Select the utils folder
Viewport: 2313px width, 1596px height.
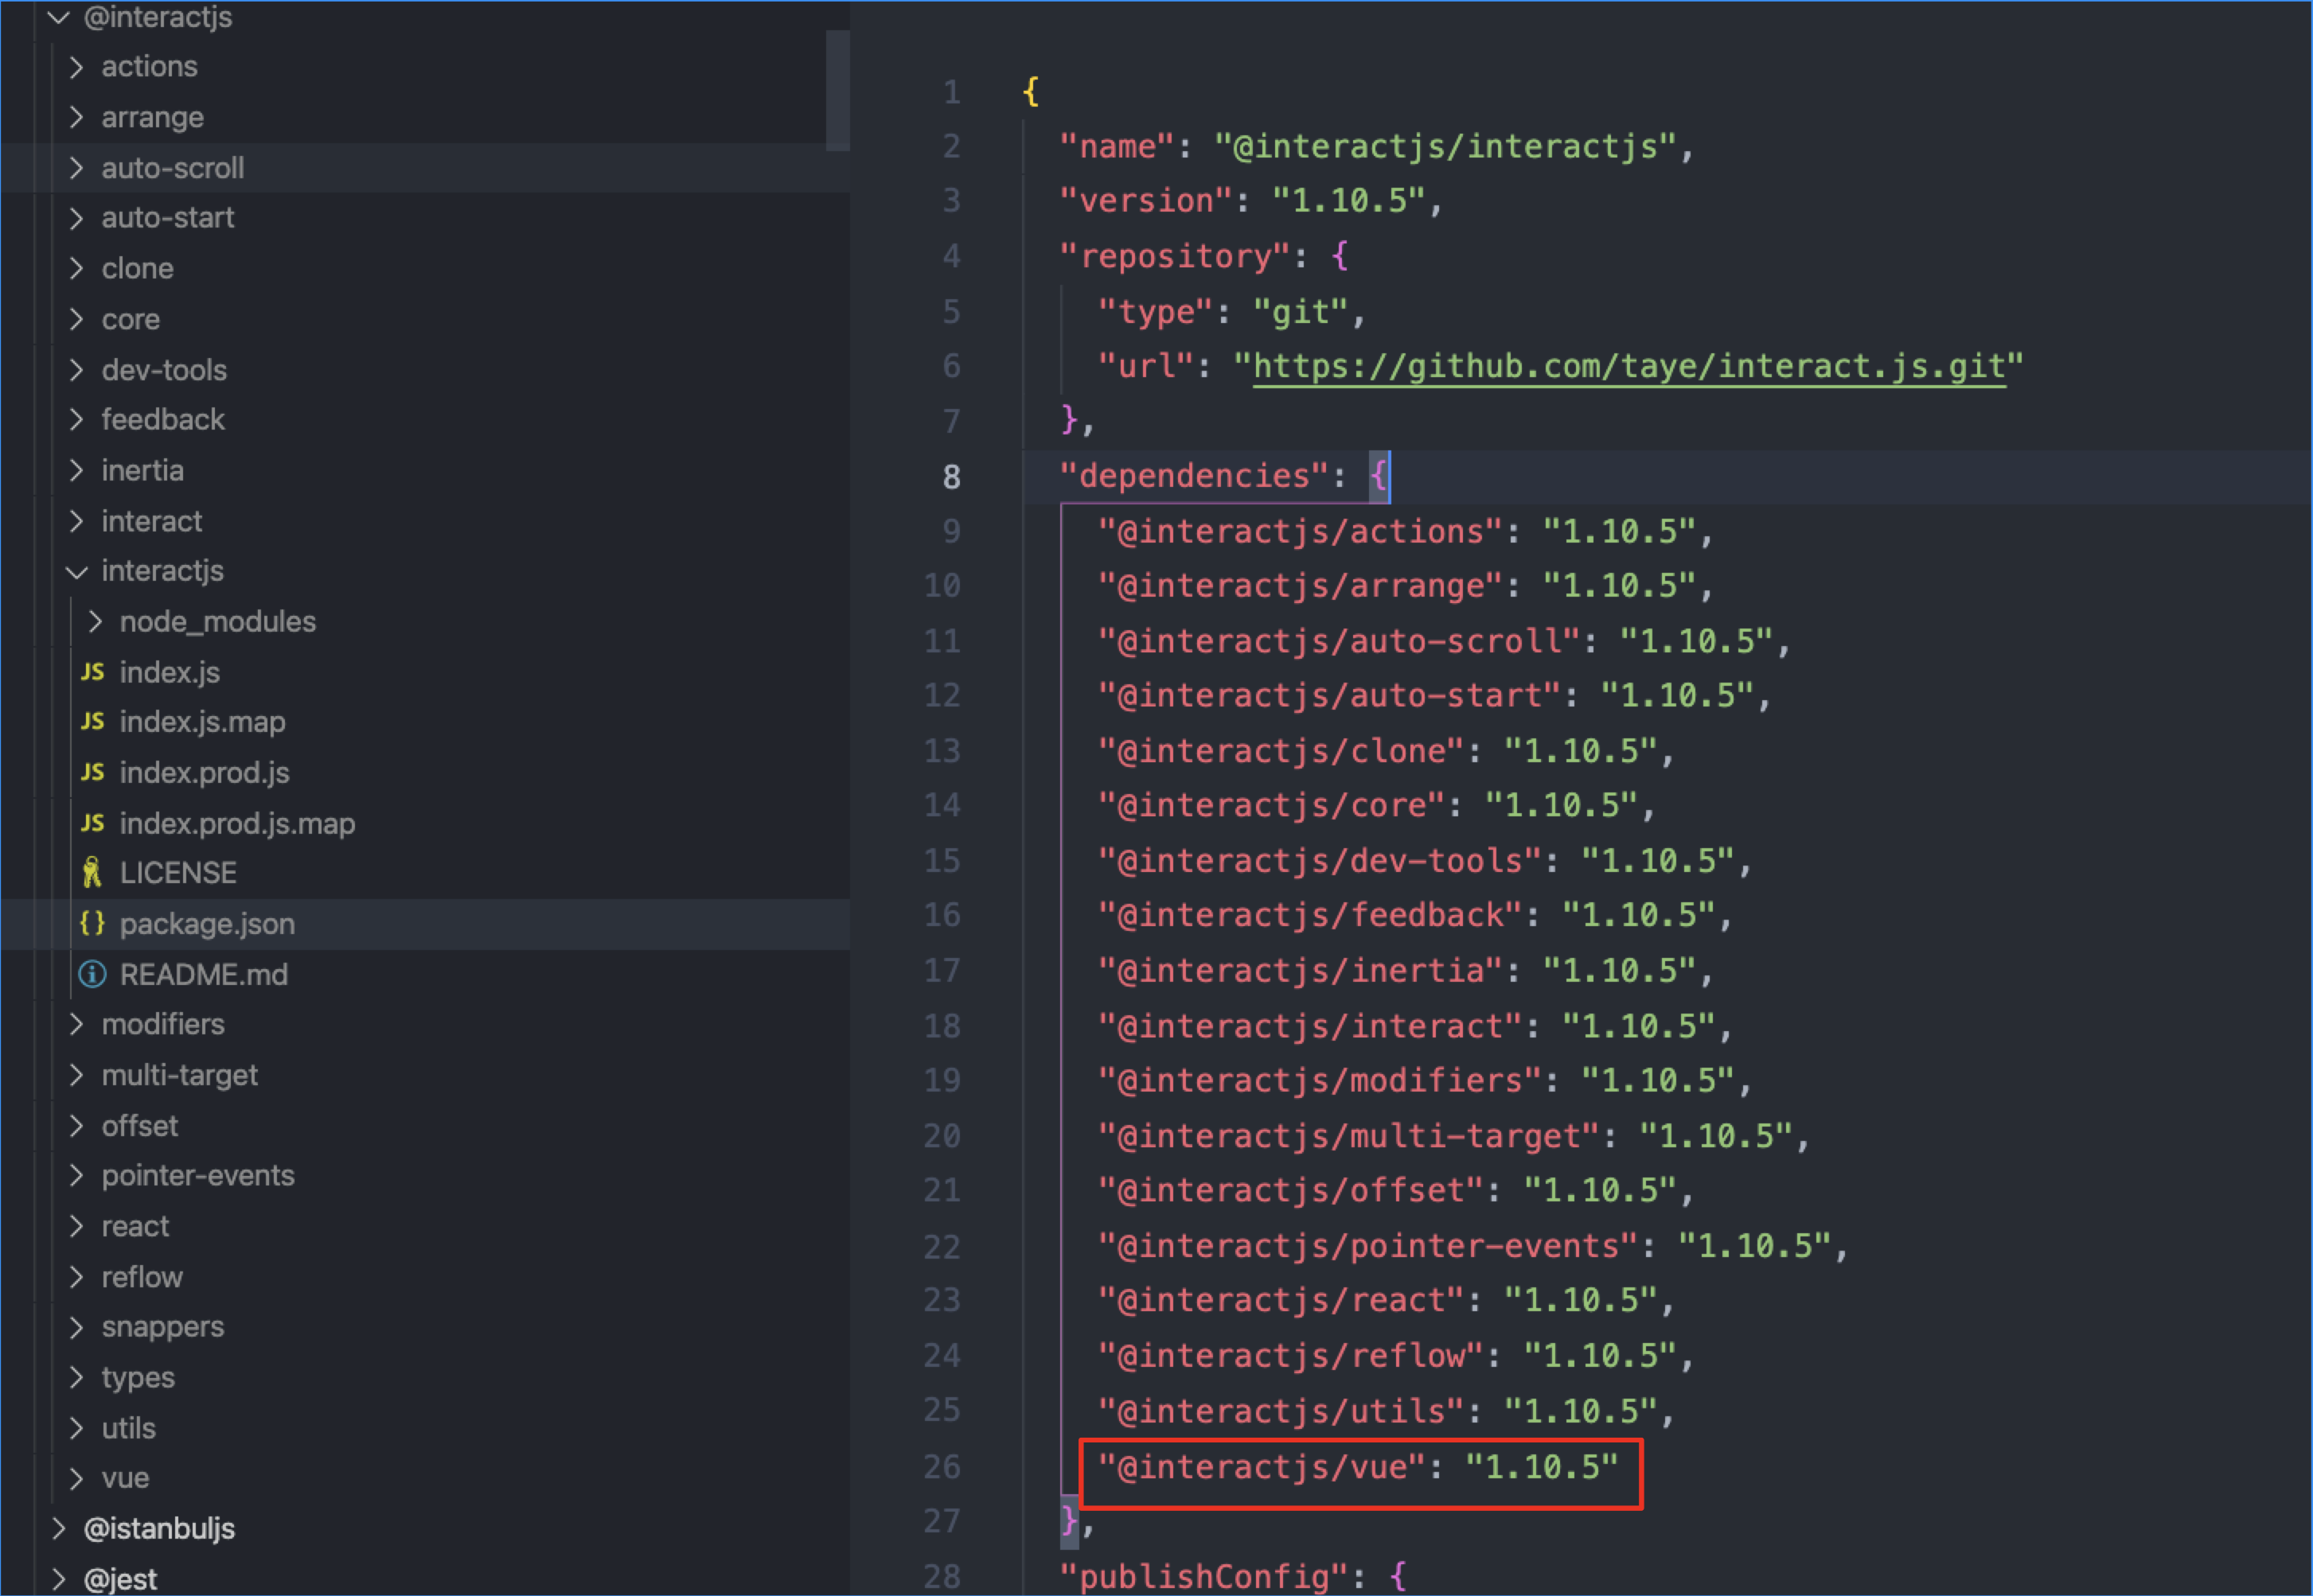point(129,1428)
